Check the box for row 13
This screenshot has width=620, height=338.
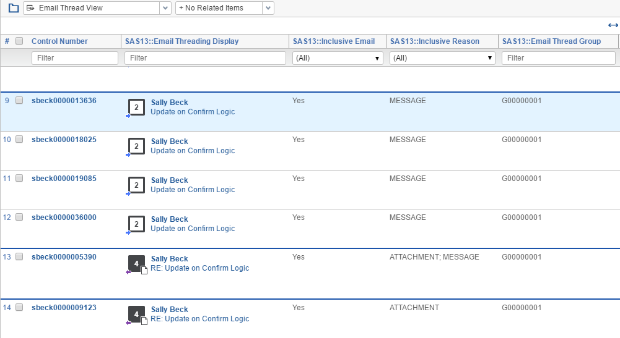(x=19, y=257)
